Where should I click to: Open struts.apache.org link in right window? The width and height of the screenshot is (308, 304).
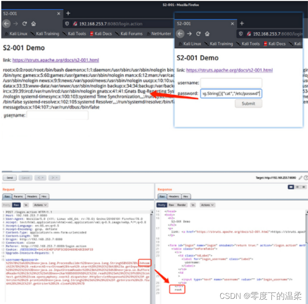tap(229, 70)
